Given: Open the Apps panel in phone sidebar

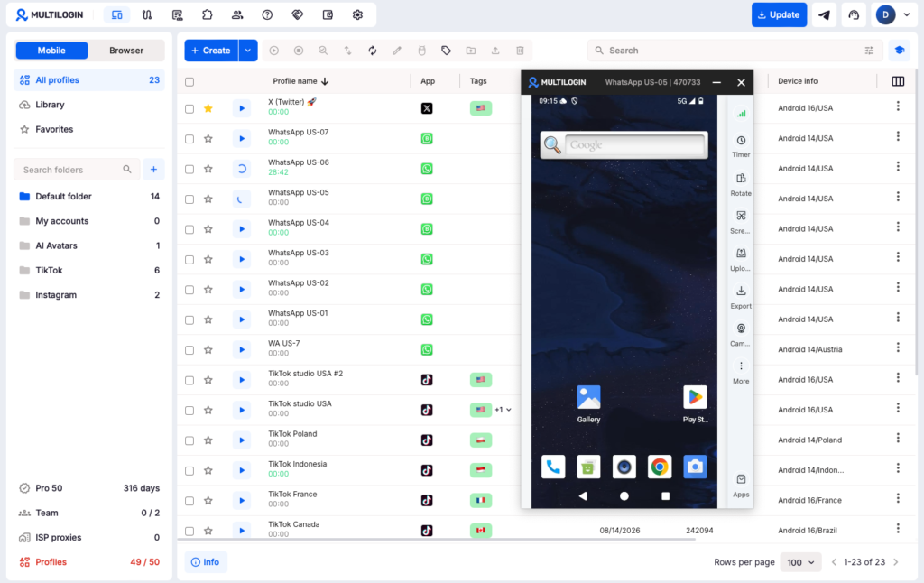Looking at the screenshot, I should [x=741, y=486].
